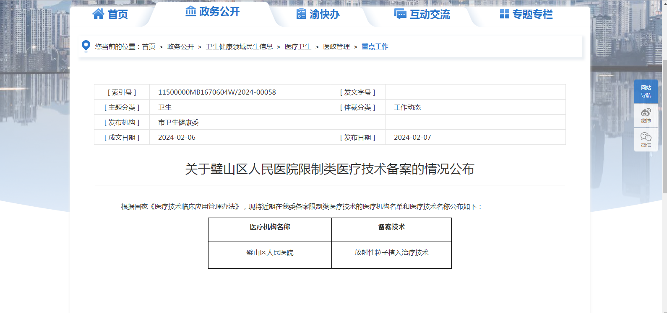The height and width of the screenshot is (313, 667).
Task: Click 政务公开 breadcrumb link
Action: pyautogui.click(x=180, y=47)
